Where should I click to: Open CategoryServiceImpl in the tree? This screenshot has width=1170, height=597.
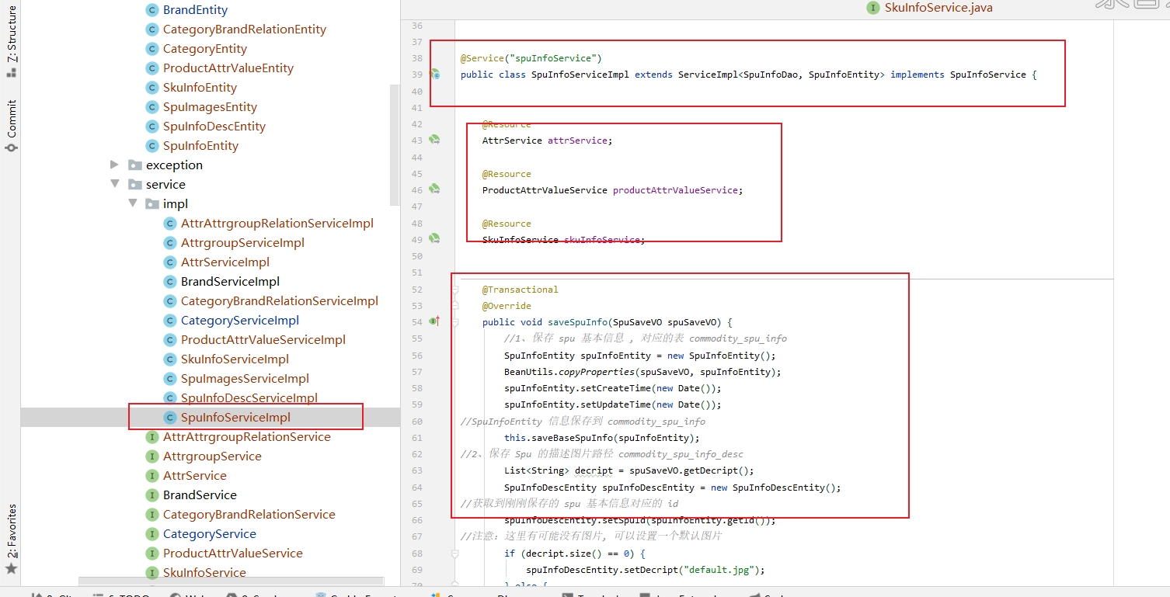point(239,321)
